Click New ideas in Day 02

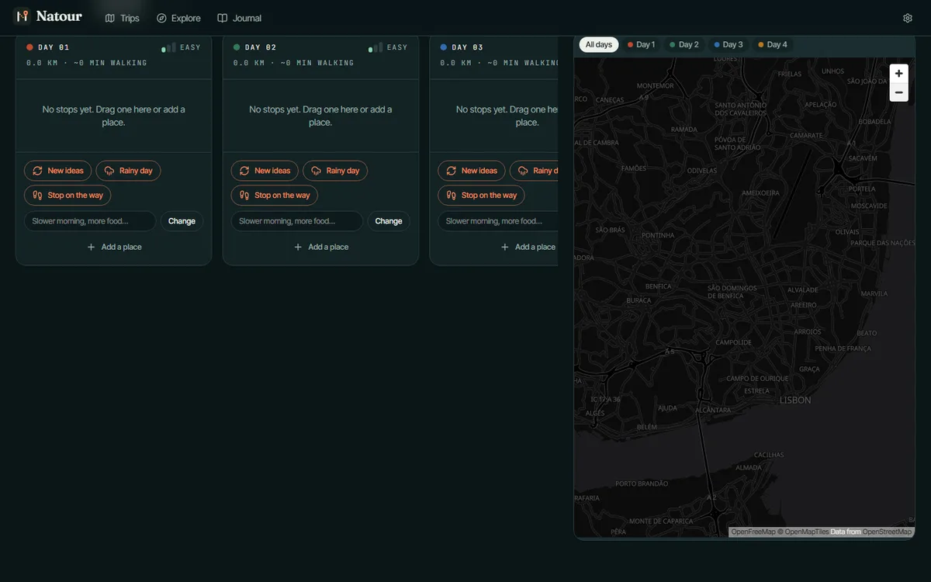(265, 171)
